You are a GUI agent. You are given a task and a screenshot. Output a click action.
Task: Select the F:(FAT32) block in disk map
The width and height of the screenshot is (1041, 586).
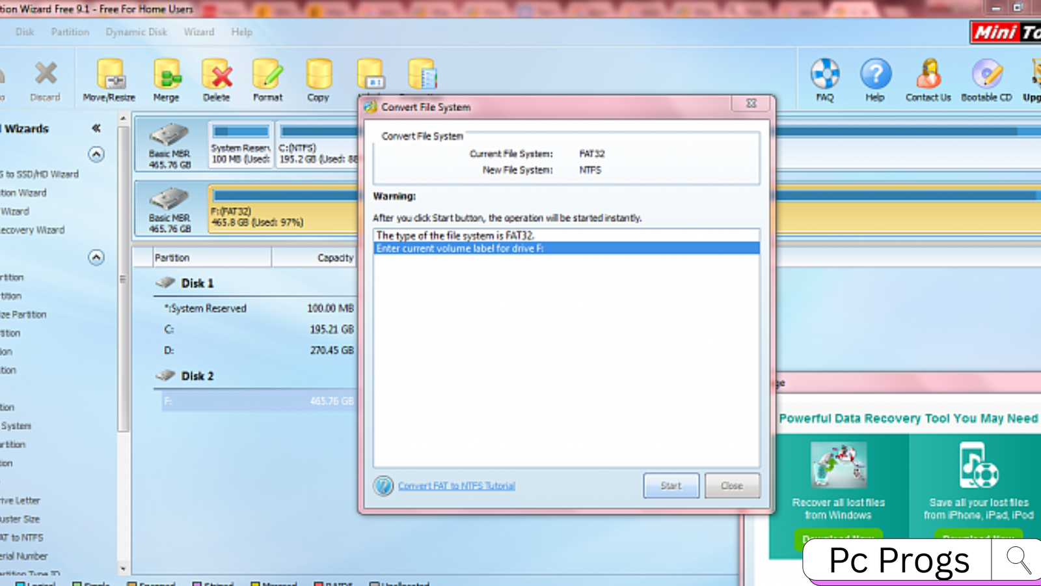283,210
